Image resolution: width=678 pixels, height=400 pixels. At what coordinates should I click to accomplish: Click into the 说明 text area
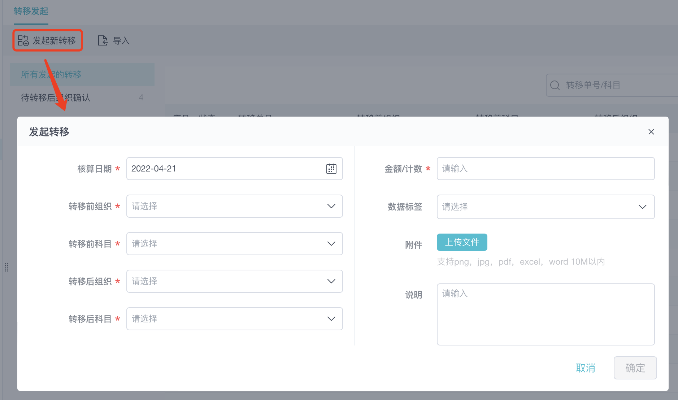[546, 314]
